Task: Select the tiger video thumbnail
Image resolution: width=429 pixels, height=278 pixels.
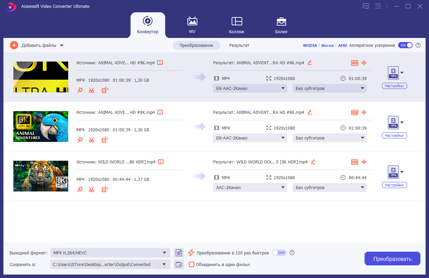Action: 41,176
